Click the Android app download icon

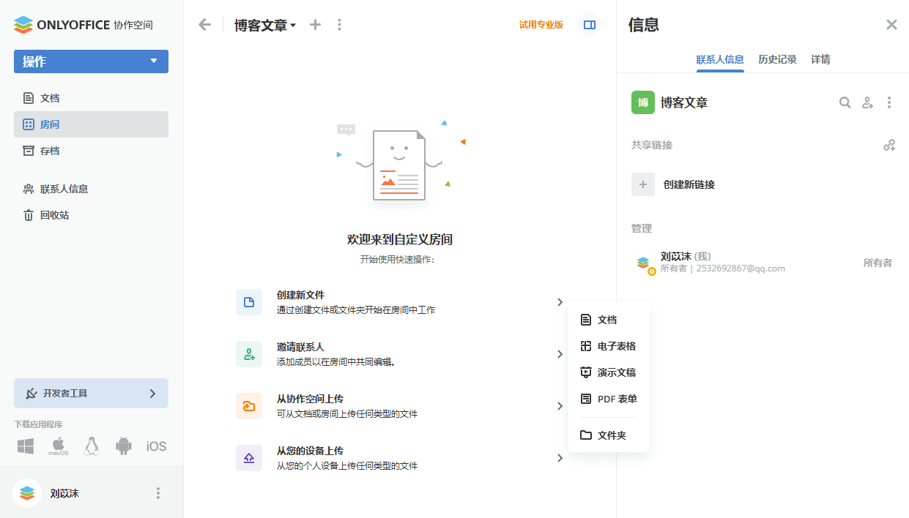coord(124,446)
